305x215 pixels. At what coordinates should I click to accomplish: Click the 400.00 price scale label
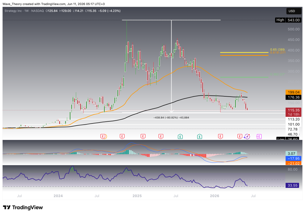click(293, 50)
